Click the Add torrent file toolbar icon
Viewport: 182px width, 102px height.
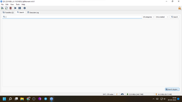pos(6,8)
